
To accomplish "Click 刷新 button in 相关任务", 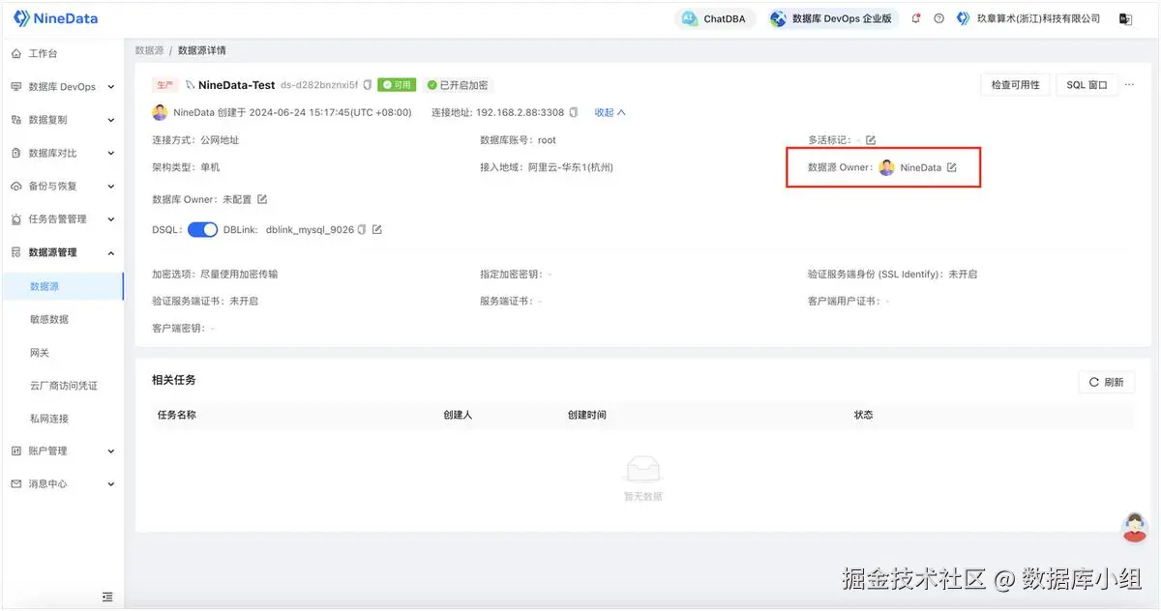I will 1107,382.
